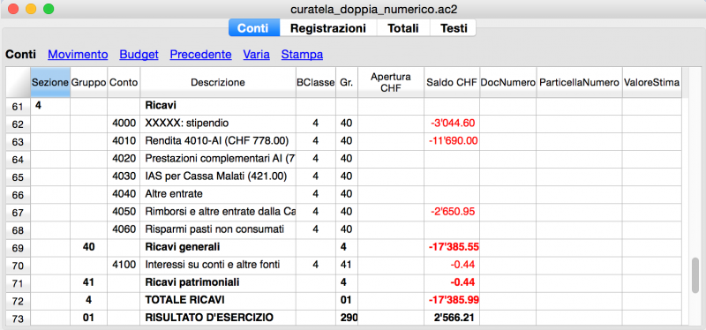This screenshot has width=706, height=330.
Task: Click the 2'566.21 result balance cell
Action: click(452, 318)
